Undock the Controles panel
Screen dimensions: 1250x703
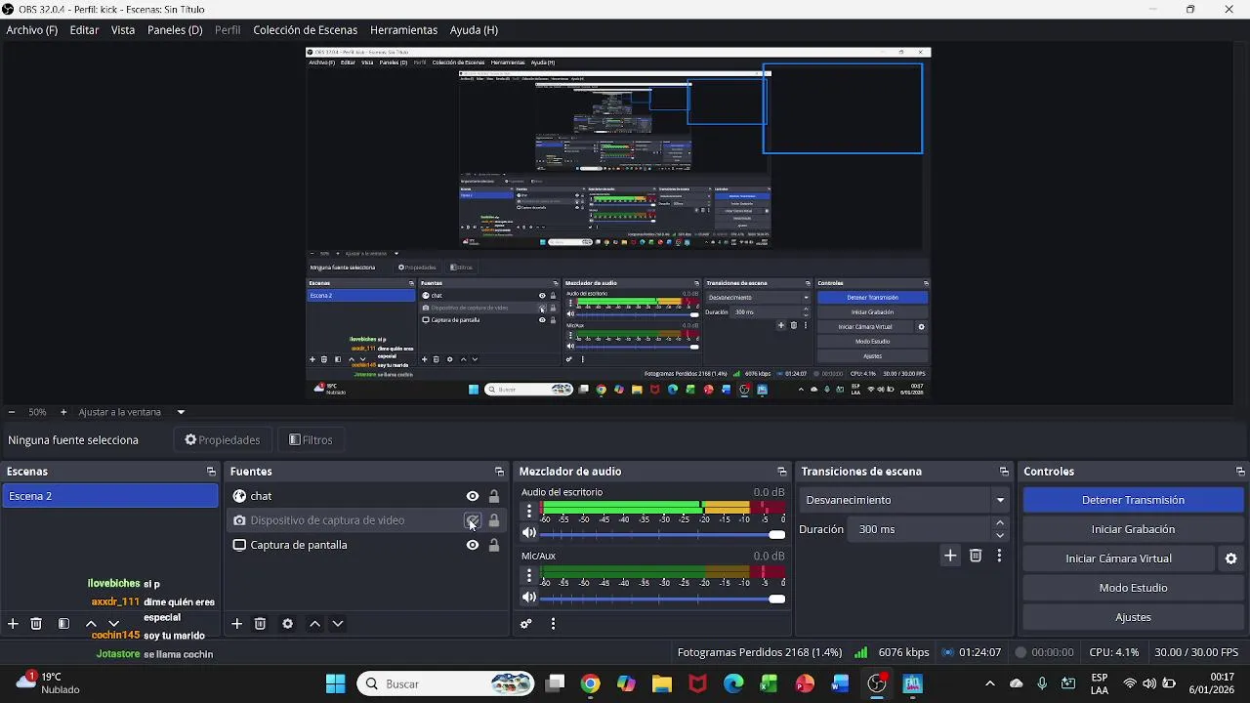point(1240,472)
